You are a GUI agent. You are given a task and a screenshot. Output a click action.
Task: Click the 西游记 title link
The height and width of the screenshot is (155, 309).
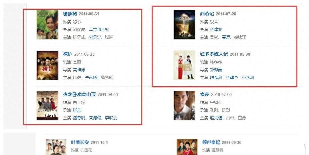207,14
